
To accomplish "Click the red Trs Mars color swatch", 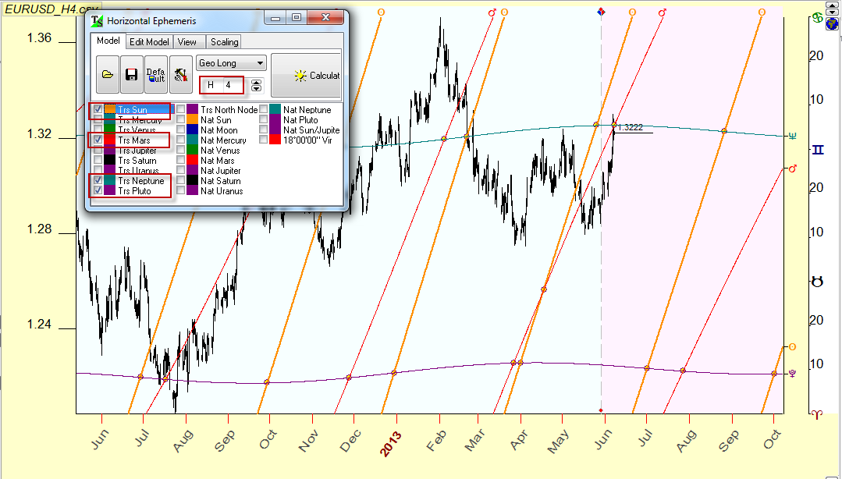I will [110, 140].
